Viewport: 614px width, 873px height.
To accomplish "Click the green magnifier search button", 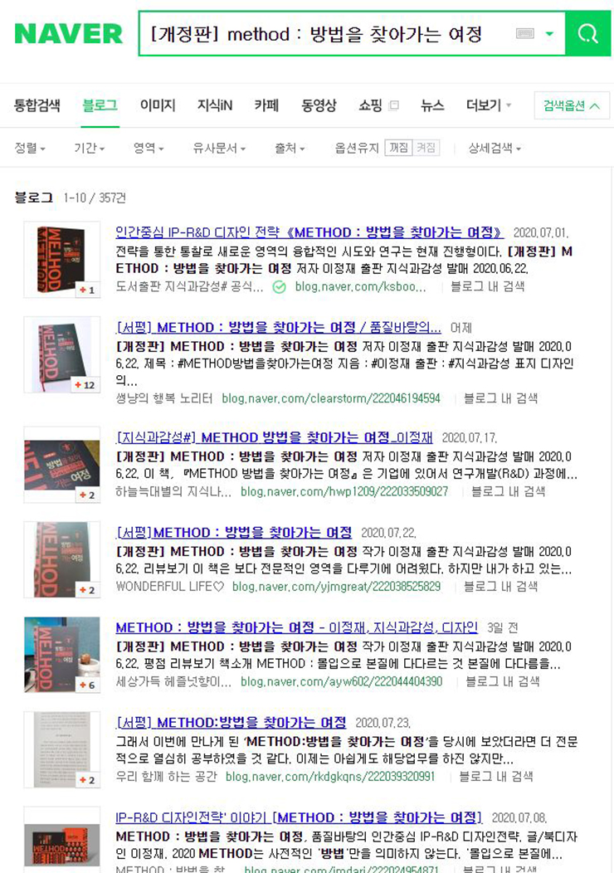I will pos(587,34).
